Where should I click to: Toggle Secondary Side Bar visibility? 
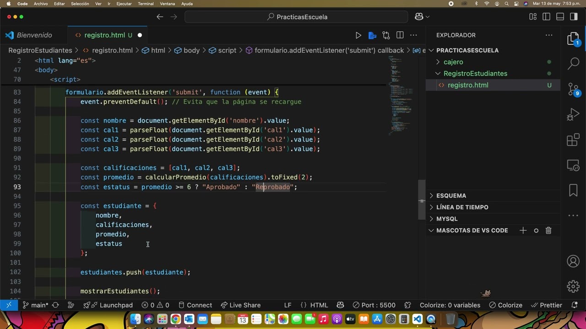[x=574, y=17]
